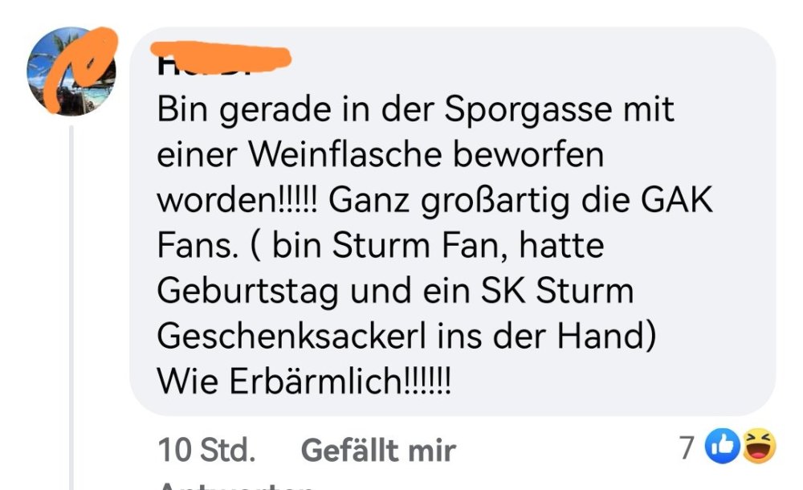803x490 pixels.
Task: Click the partially visible Antworten link
Action: pyautogui.click(x=235, y=485)
